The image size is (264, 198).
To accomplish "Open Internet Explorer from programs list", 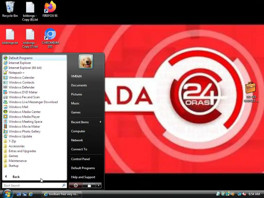I will coord(35,63).
